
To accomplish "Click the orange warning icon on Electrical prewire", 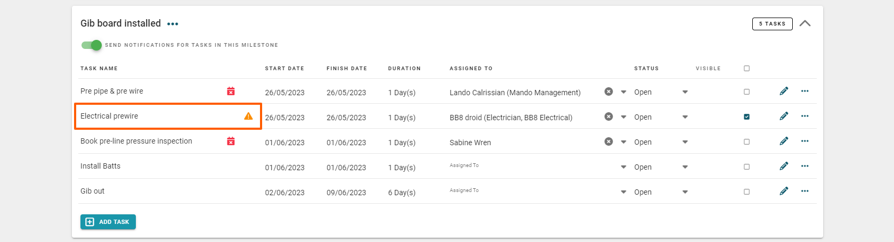I will point(248,116).
